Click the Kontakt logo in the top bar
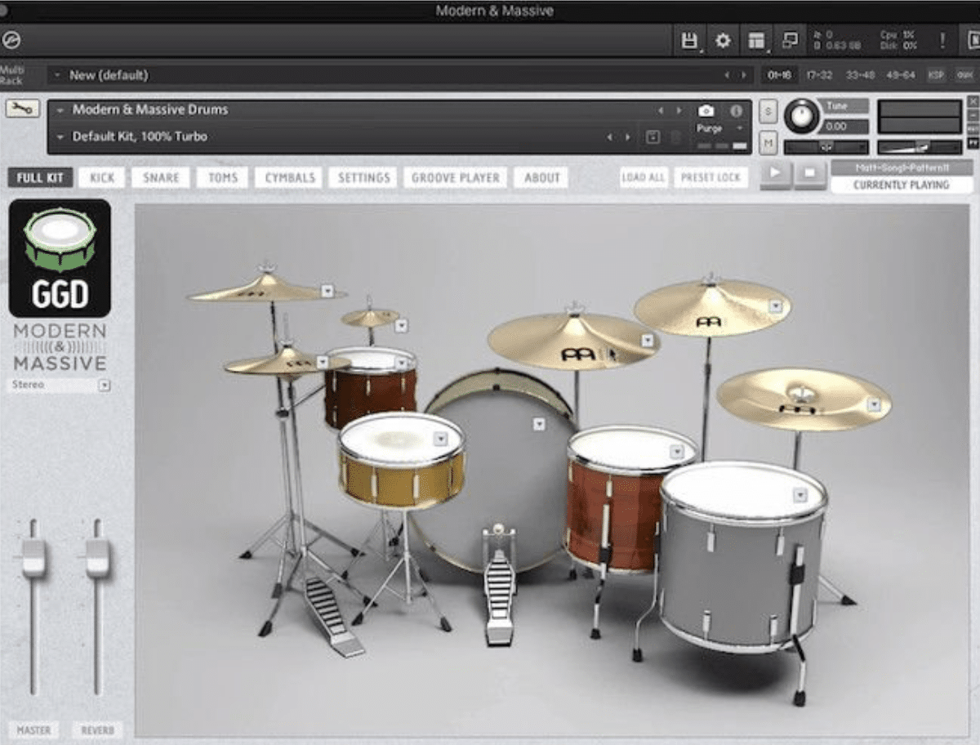 coord(11,40)
